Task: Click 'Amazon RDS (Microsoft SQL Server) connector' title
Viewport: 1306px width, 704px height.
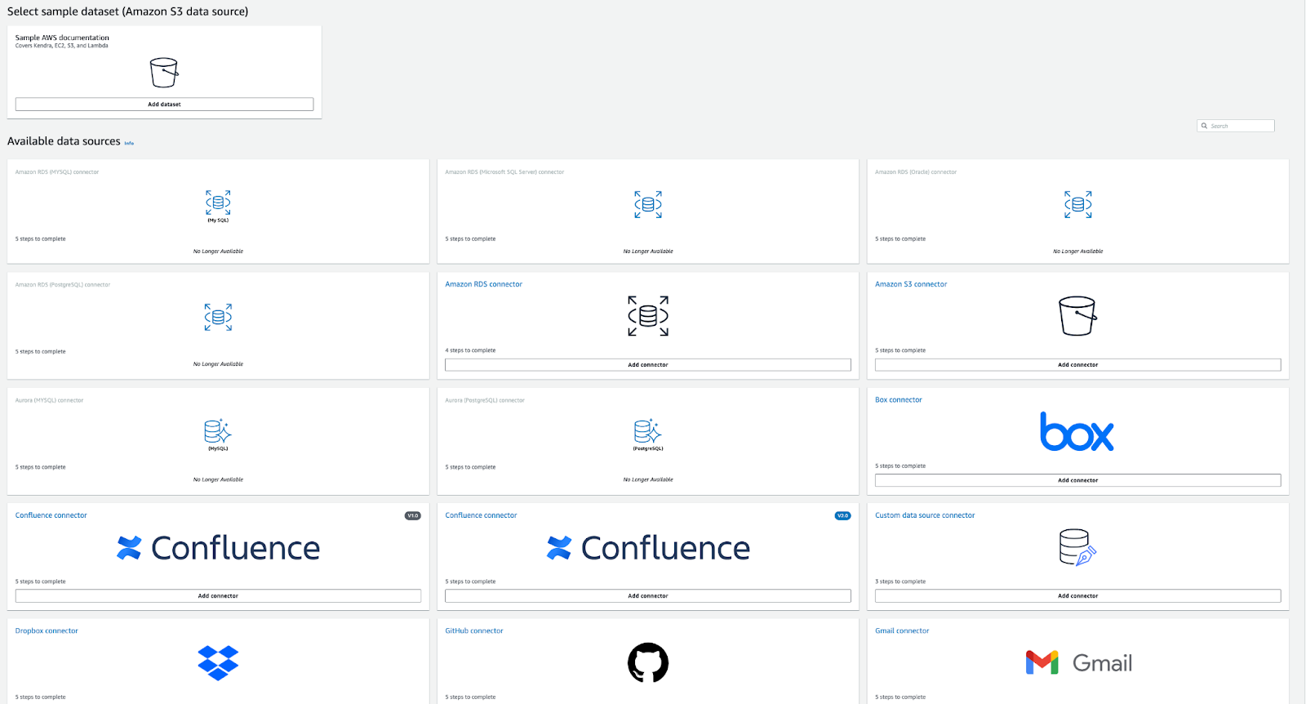Action: coord(504,172)
